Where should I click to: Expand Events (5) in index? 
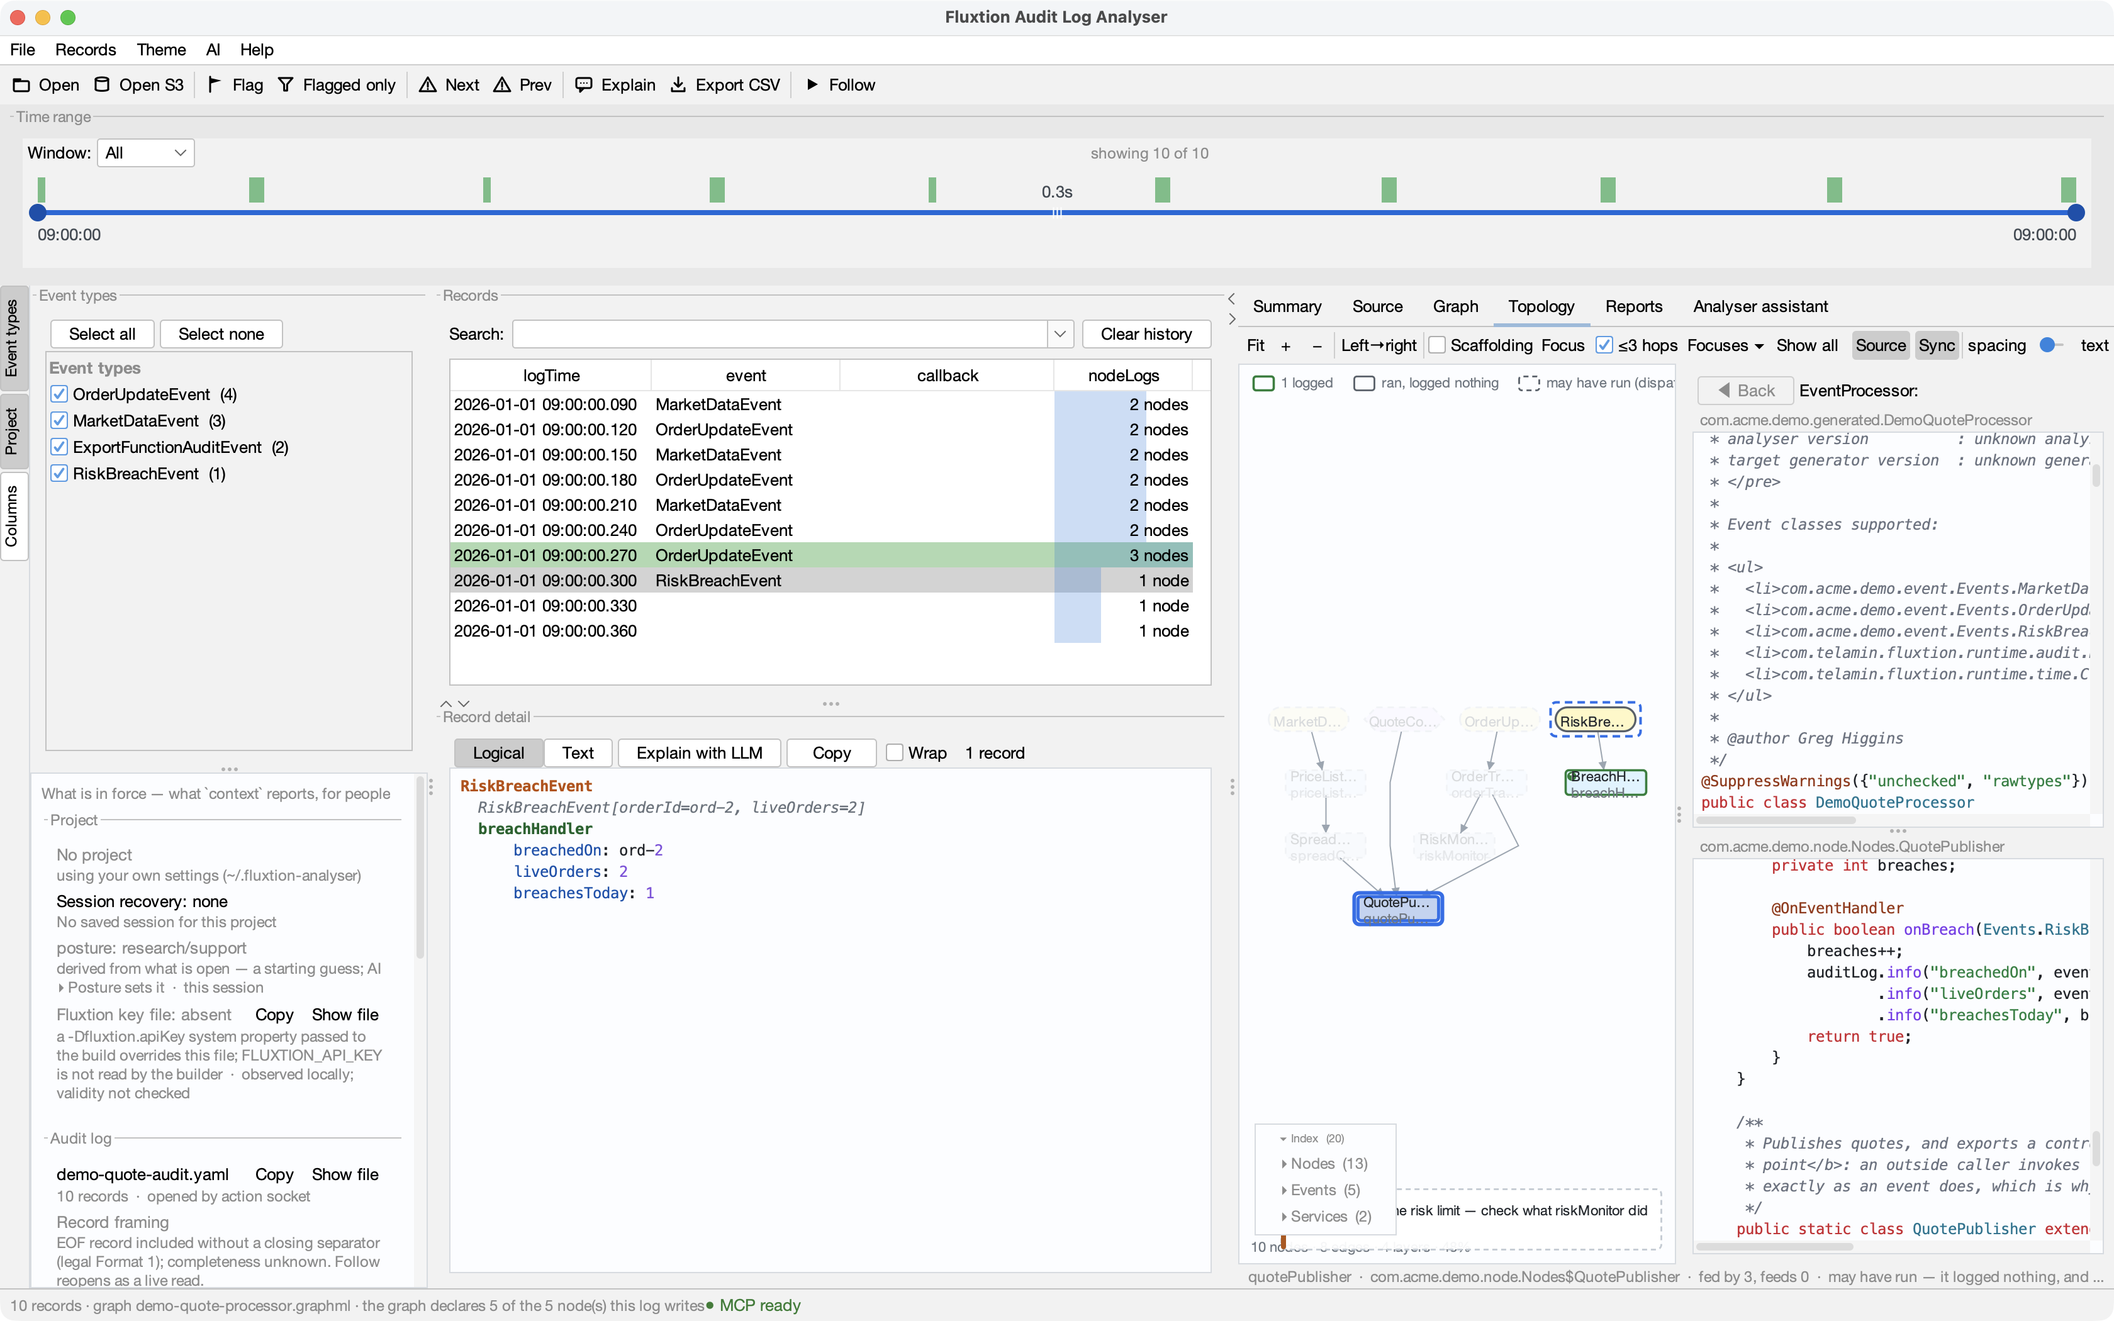coord(1284,1190)
